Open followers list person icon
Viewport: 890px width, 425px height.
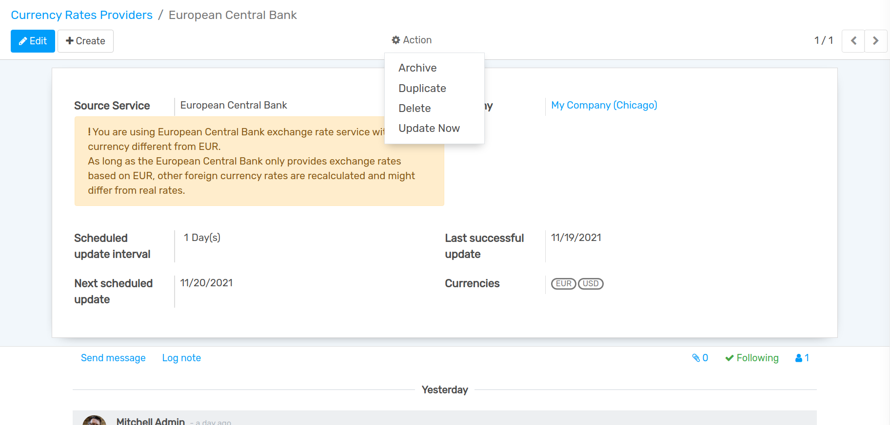coord(802,358)
